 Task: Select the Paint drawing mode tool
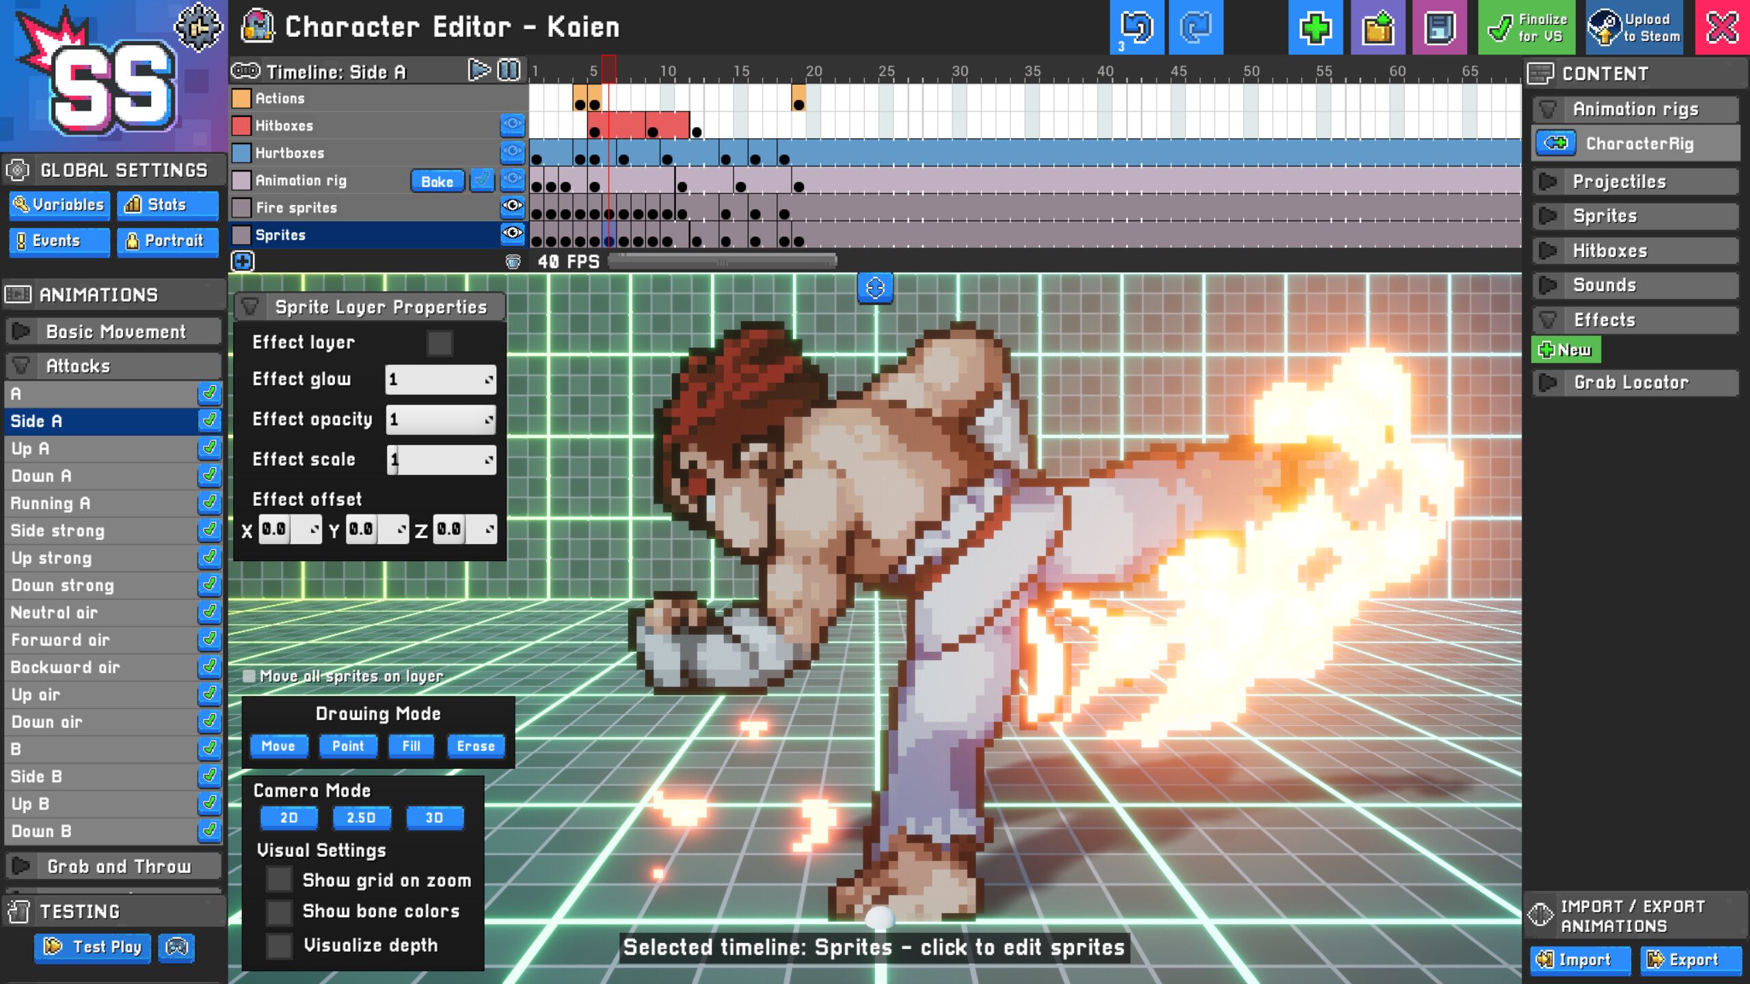[349, 746]
